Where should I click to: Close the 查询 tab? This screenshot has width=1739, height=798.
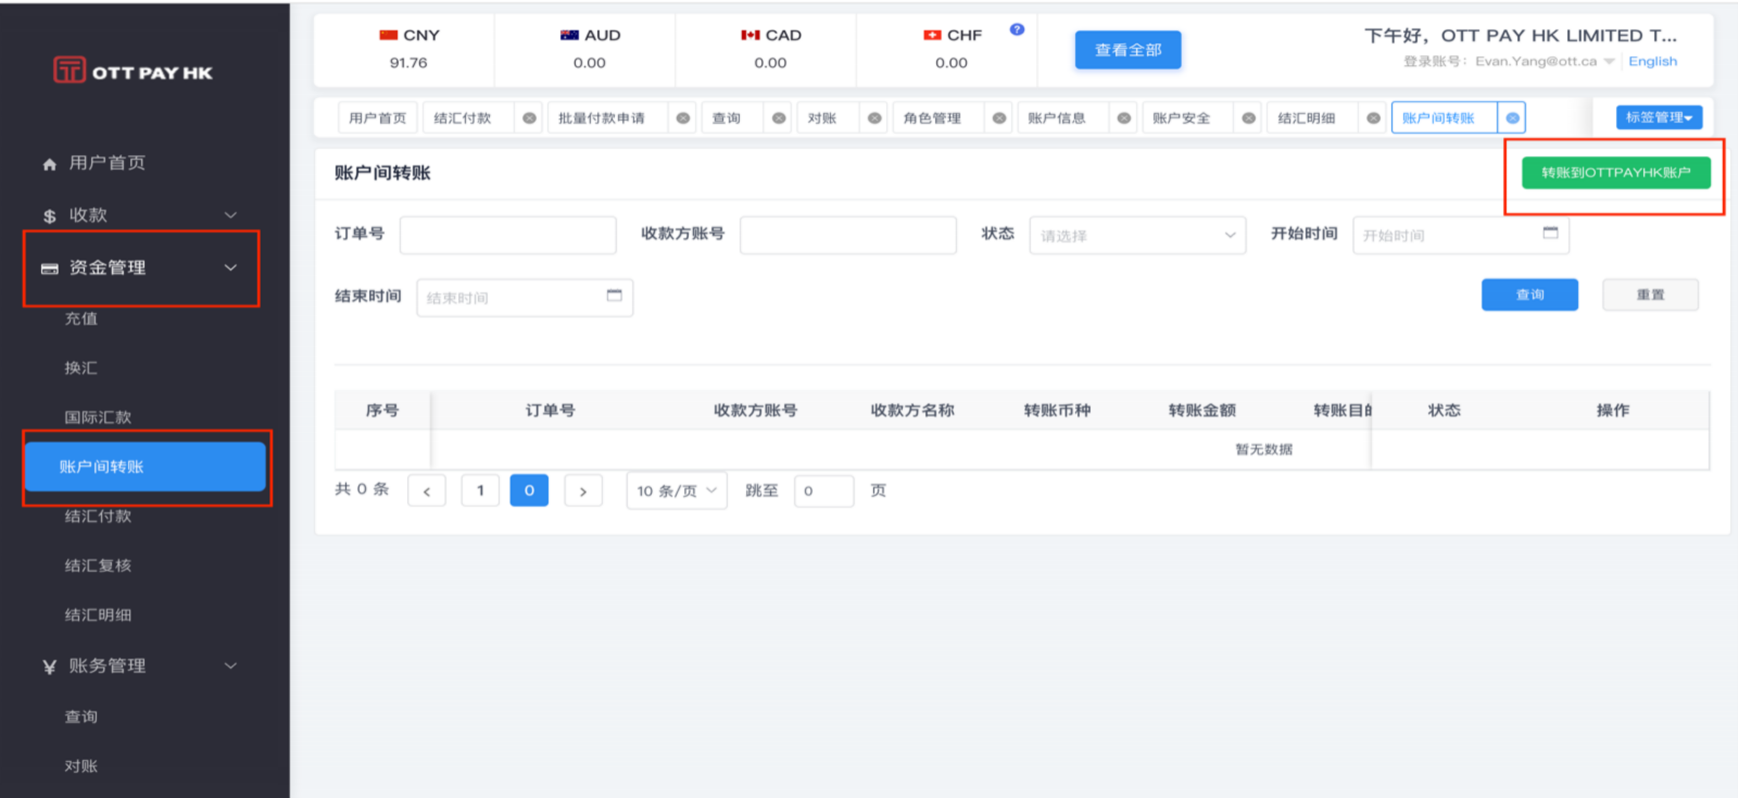click(778, 118)
